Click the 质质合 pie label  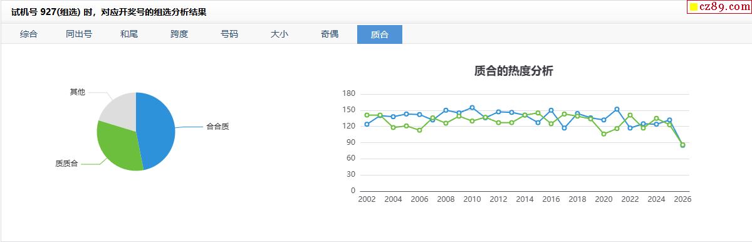66,164
